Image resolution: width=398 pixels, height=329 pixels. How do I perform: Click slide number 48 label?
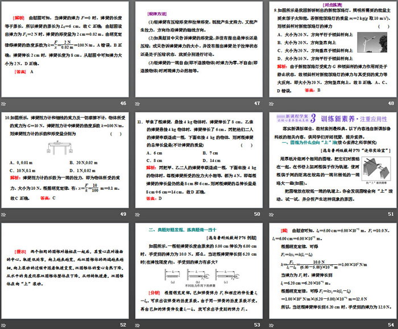tap(391, 103)
